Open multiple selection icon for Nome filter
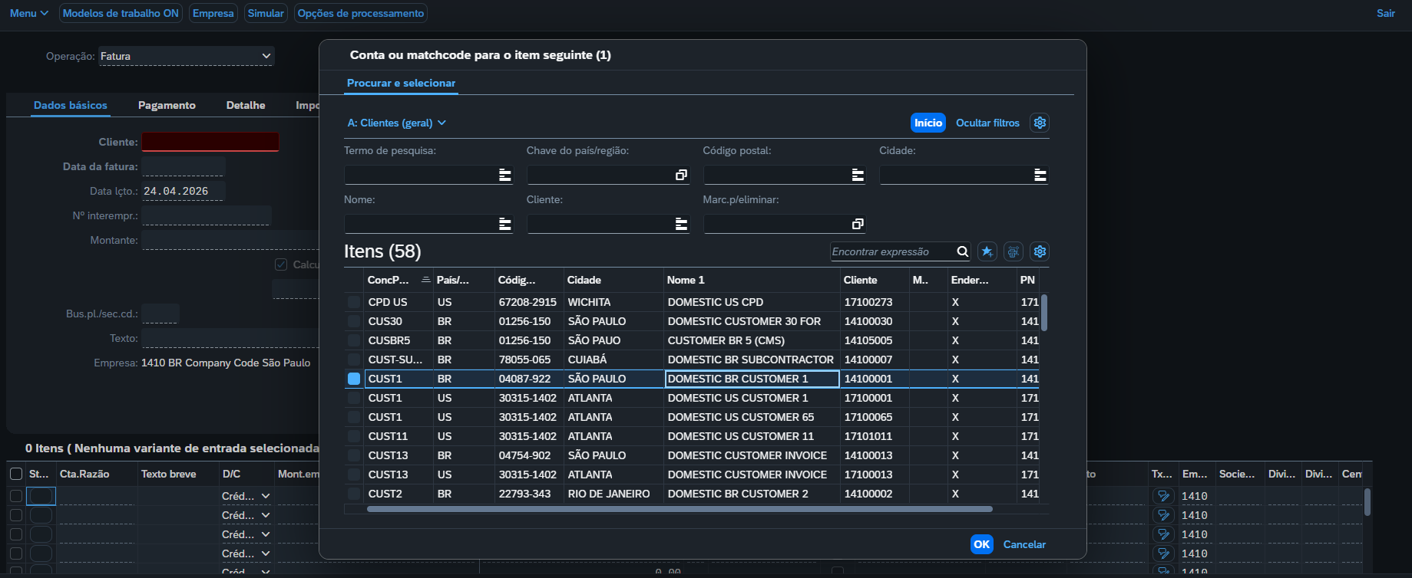1412x578 pixels. pos(505,224)
